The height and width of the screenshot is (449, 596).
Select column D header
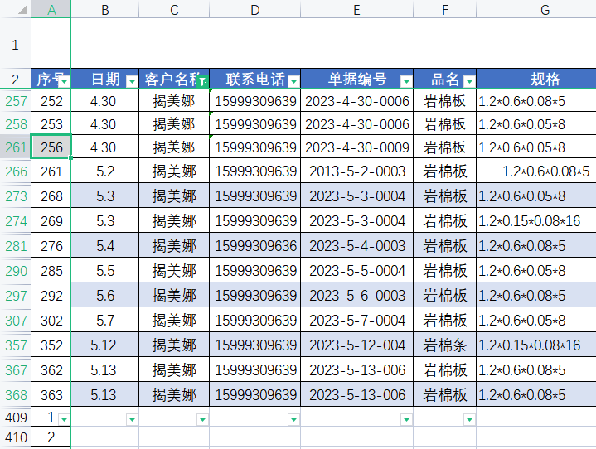pos(254,9)
